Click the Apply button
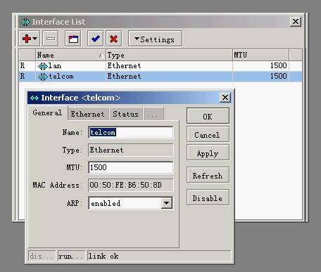The height and width of the screenshot is (272, 321). [x=208, y=153]
